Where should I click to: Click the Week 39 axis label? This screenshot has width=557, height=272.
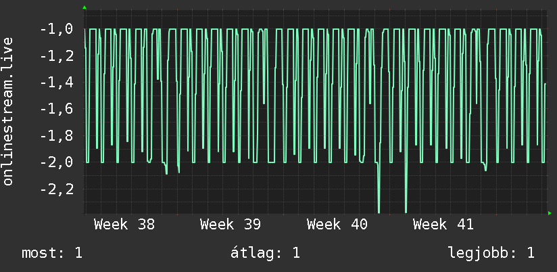(x=231, y=225)
